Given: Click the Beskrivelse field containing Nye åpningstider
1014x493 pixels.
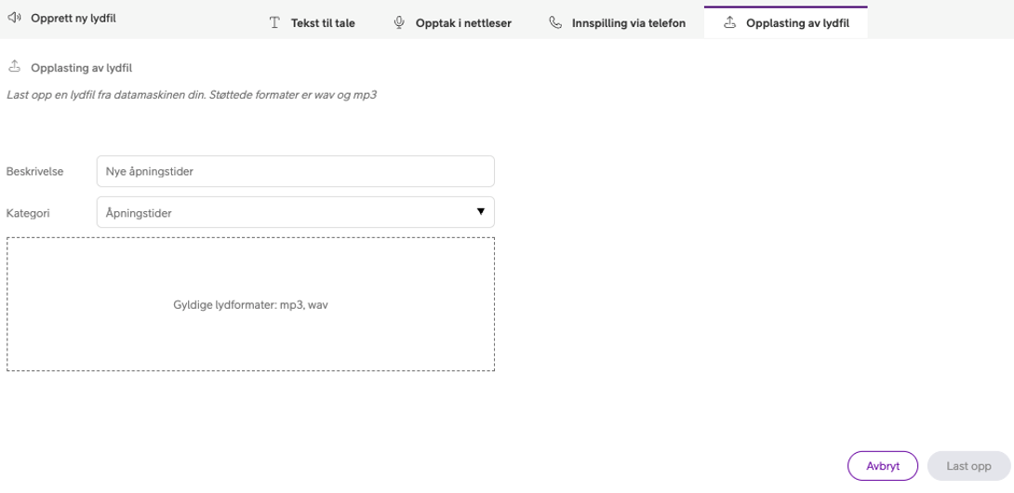Looking at the screenshot, I should coord(295,171).
